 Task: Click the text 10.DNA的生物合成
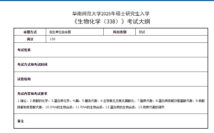[59, 107]
